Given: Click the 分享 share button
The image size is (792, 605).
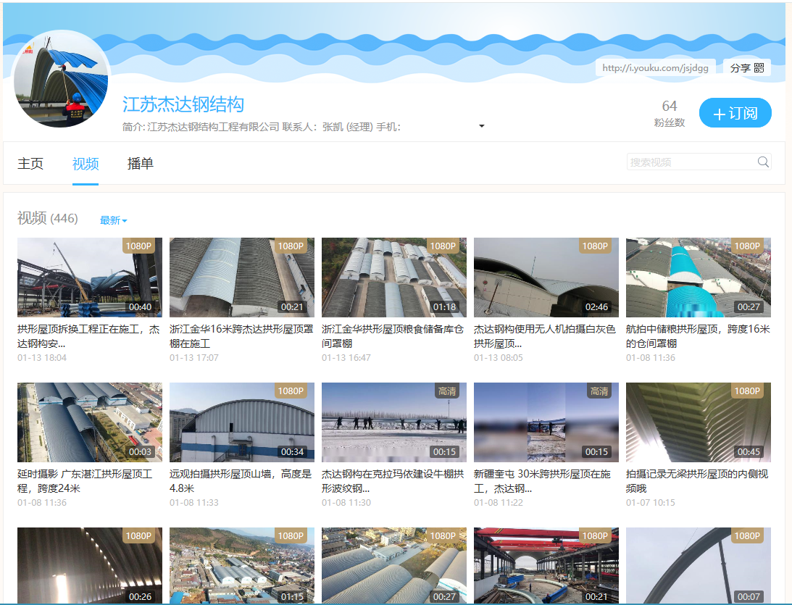Looking at the screenshot, I should tap(746, 67).
